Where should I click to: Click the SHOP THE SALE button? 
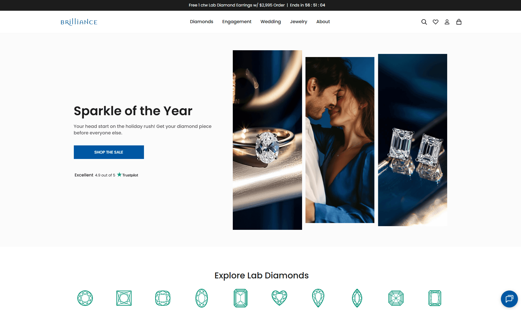coord(109,152)
